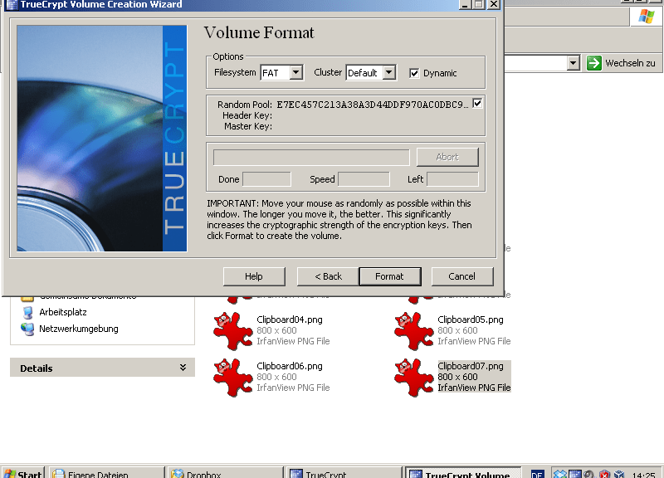
Task: Click the Help button in the wizard
Action: [x=254, y=276]
